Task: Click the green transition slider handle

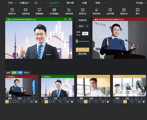Action: 77,41
